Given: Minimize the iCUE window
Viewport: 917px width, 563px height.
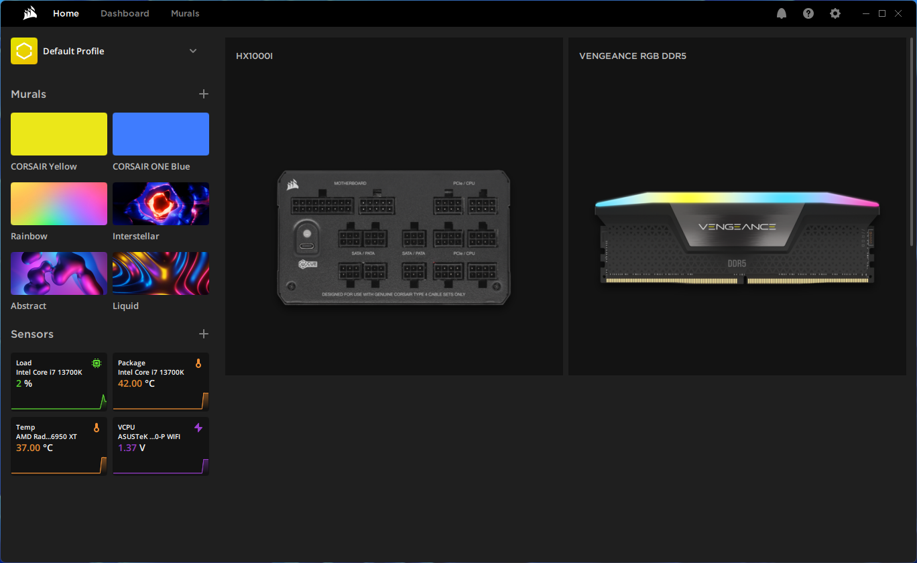Looking at the screenshot, I should point(865,13).
